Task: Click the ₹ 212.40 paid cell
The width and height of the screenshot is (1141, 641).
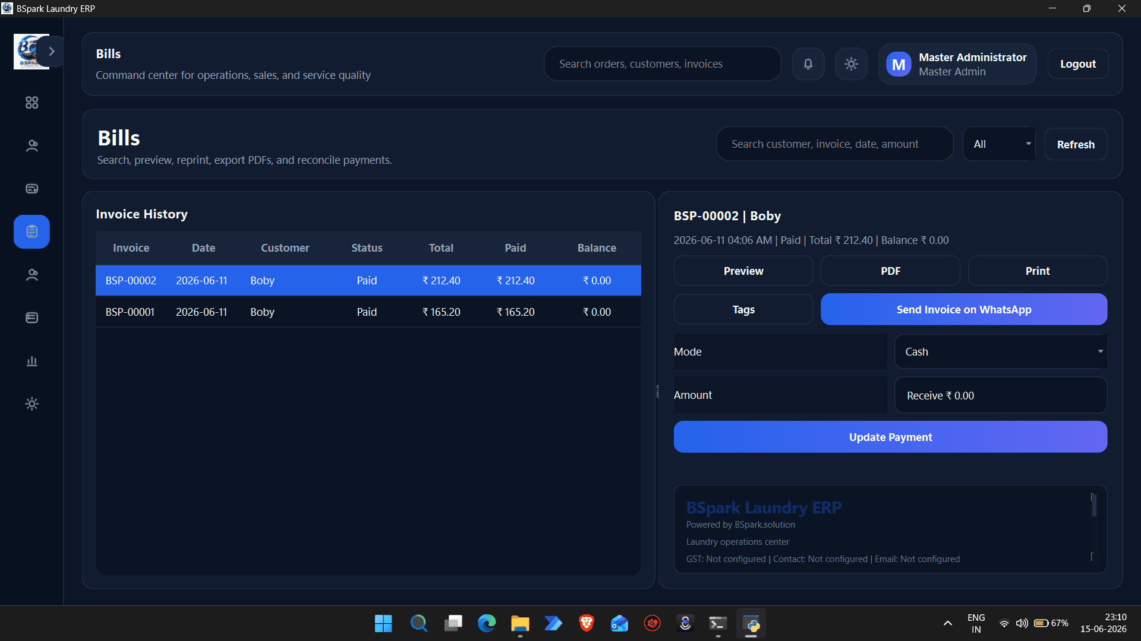Action: point(515,280)
